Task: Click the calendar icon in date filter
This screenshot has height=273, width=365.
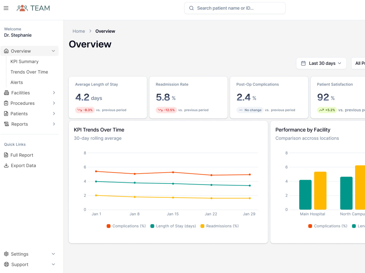Action: (x=303, y=63)
